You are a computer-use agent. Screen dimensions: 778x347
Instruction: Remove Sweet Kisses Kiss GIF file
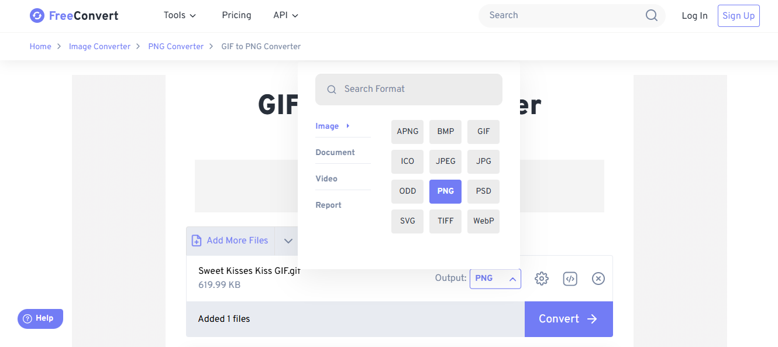[598, 279]
